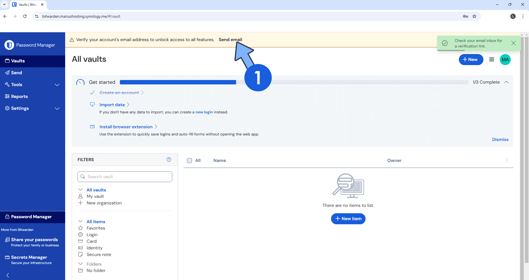Open Share your passwords promotion
This screenshot has height=280, width=529.
33,242
